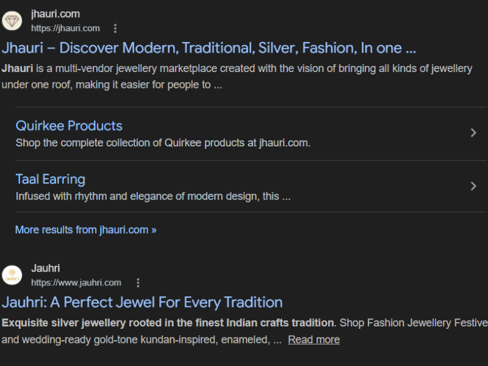This screenshot has height=366, width=488.
Task: Click the Jauhri site name label
Action: point(46,268)
